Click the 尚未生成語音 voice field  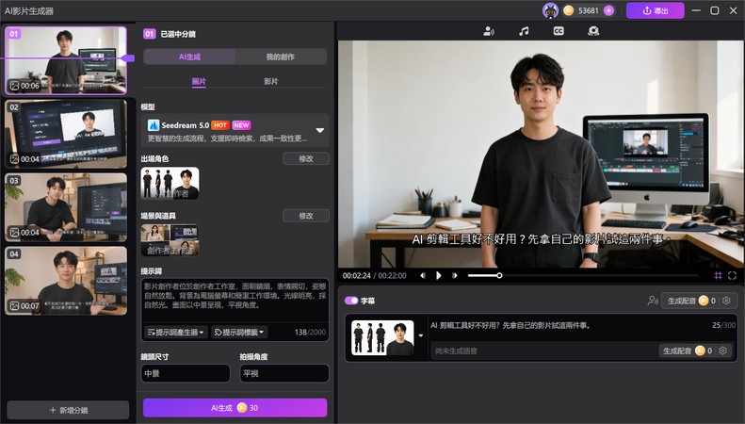[x=544, y=351]
